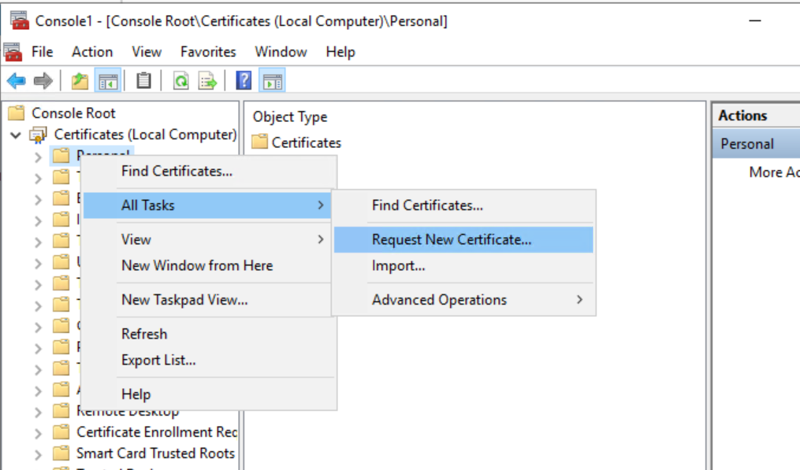Click the Actions pane header
The height and width of the screenshot is (470, 800).
(756, 116)
